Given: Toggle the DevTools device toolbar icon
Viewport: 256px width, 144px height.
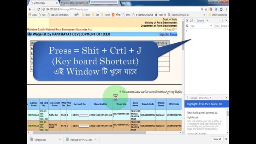Looking at the screenshot, I should 191,20.
